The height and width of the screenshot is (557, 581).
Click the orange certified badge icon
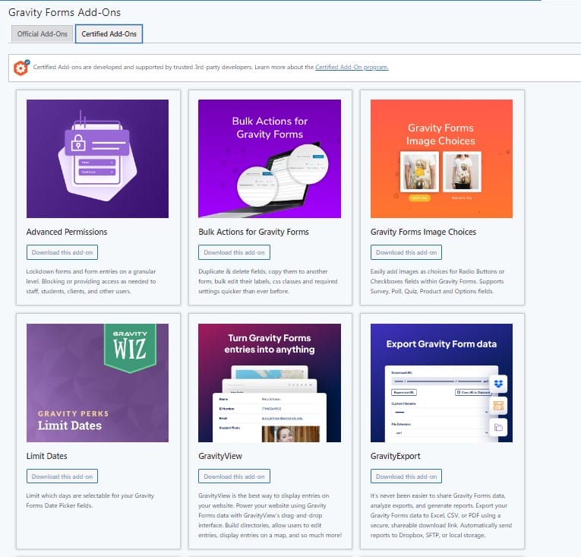pyautogui.click(x=21, y=68)
